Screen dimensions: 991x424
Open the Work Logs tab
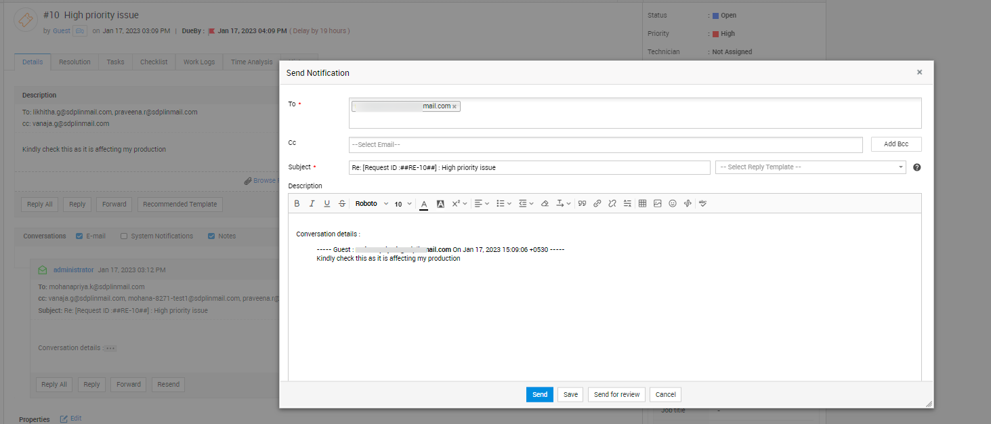(x=198, y=62)
